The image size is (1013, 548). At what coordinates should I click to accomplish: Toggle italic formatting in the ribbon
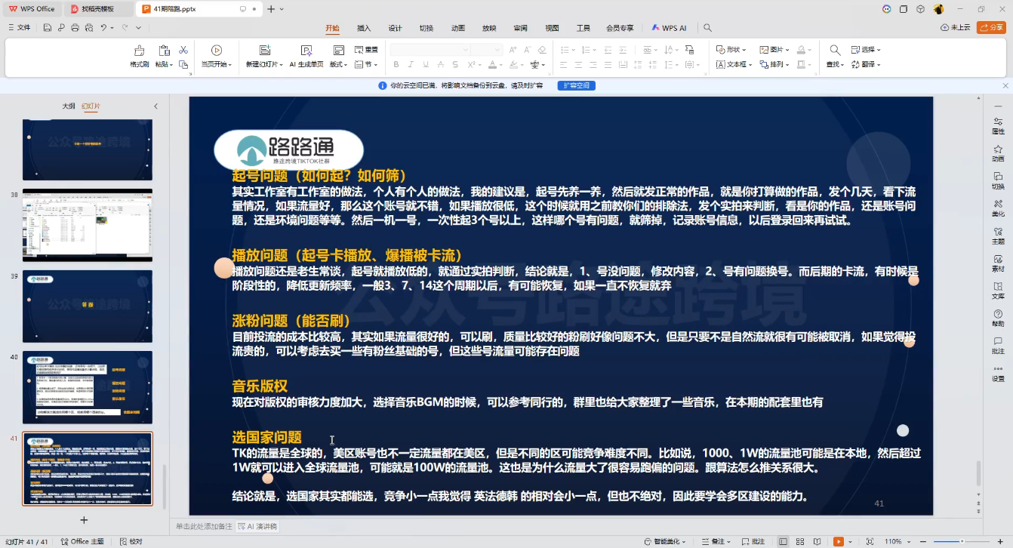tap(411, 64)
